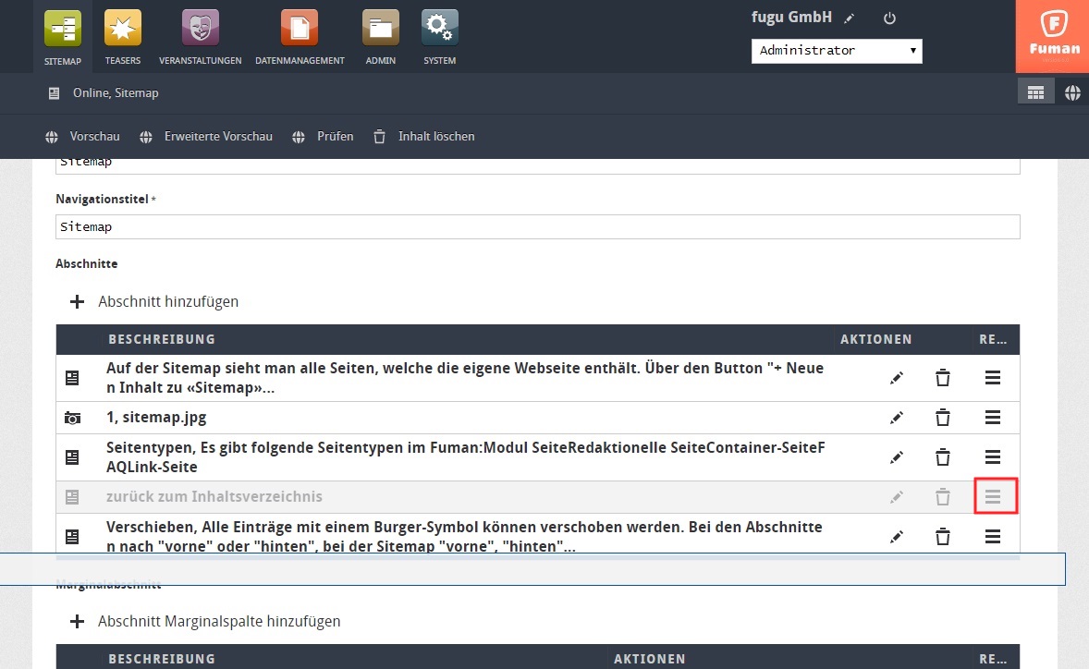Edit the 1, sitemap.jpg section

[896, 418]
